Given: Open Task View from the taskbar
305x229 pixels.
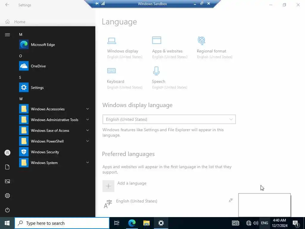Looking at the screenshot, I should pyautogui.click(x=116, y=223).
